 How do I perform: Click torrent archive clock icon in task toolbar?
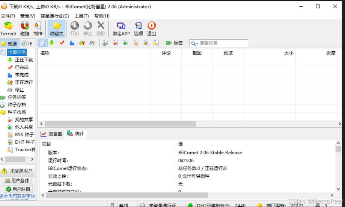click(x=105, y=43)
